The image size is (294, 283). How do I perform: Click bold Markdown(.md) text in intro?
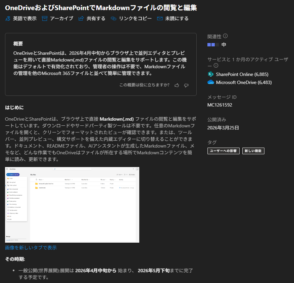tap(116, 119)
